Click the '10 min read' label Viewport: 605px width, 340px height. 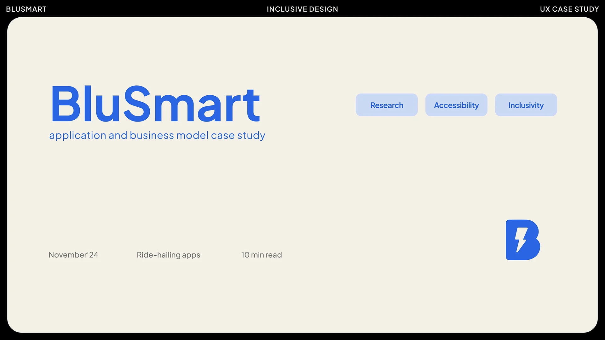262,255
